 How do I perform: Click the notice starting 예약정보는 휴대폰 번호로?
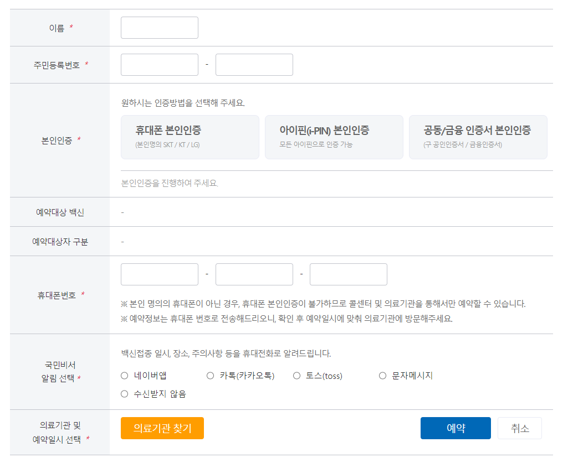click(286, 319)
